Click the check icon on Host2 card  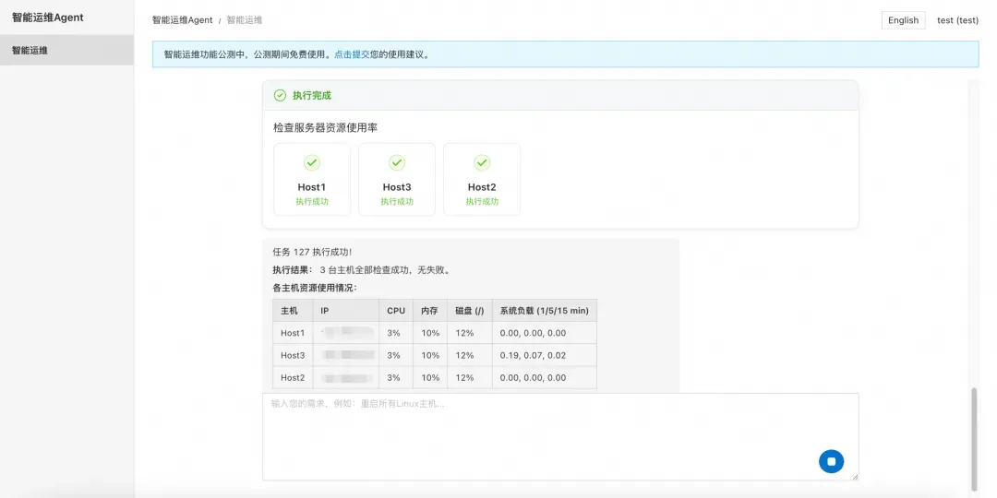[482, 163]
